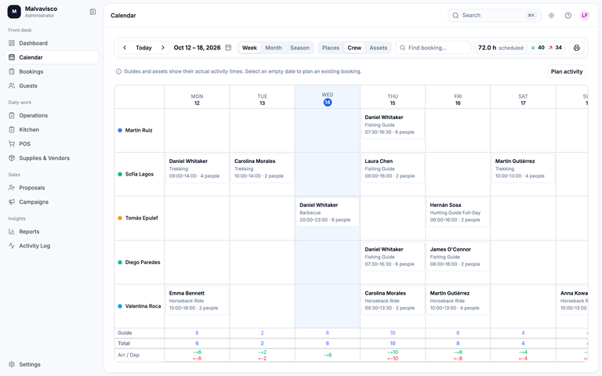
Task: Open Martín Ruiz's Thursday Fishing Guide booking
Action: (393, 125)
